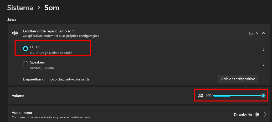Go back to Sistema breadcrumb

tap(20, 8)
